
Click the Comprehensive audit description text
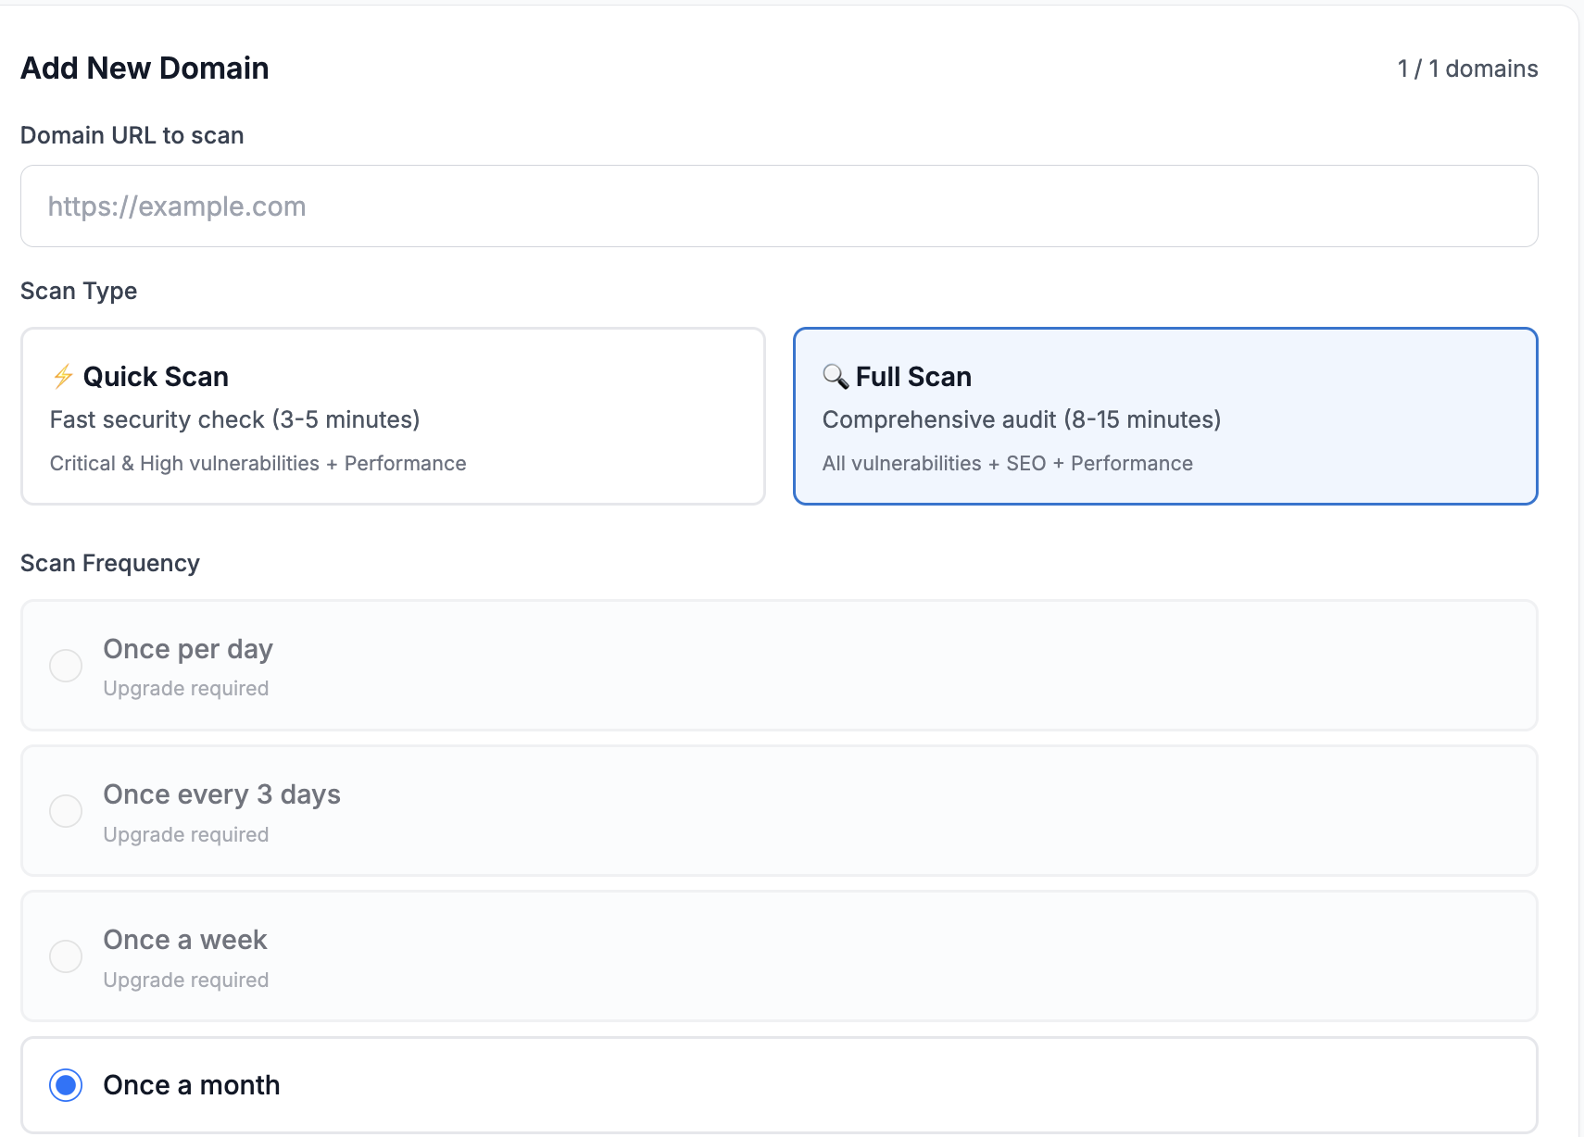pyautogui.click(x=1021, y=419)
